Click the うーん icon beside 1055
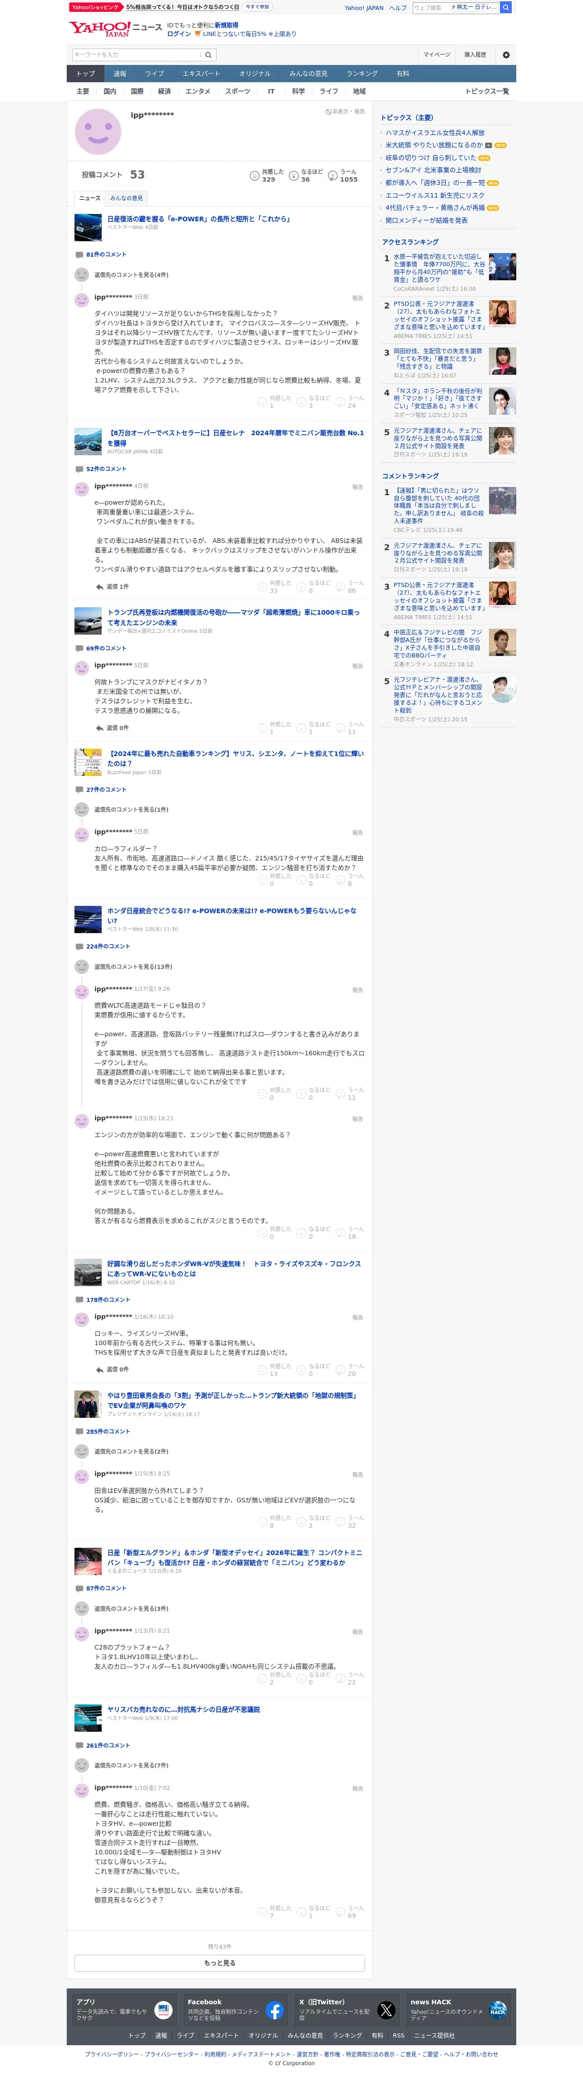Viewport: 583px width, 2077px height. pyautogui.click(x=333, y=175)
